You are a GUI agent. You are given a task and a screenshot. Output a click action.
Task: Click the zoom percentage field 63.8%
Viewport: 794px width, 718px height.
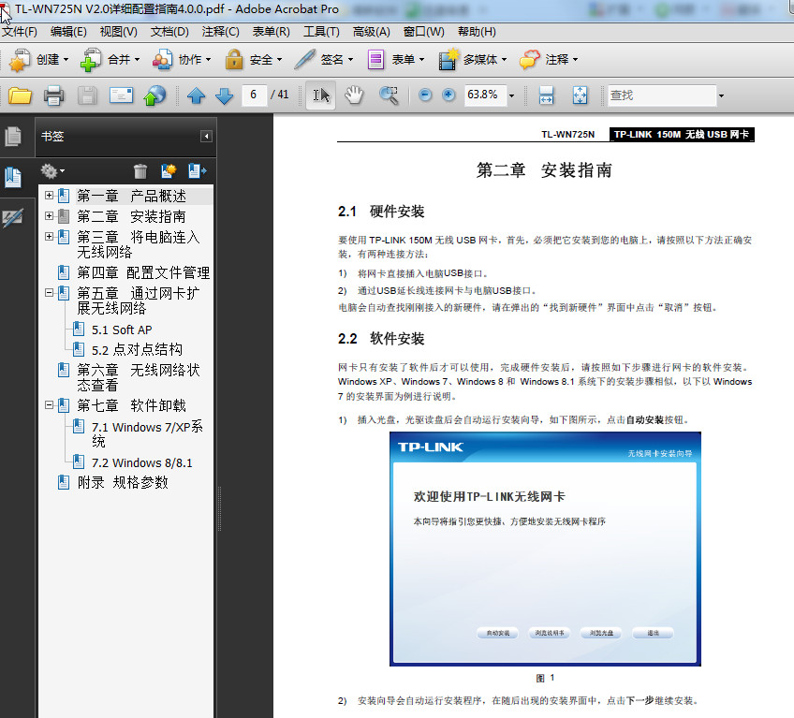pyautogui.click(x=485, y=95)
